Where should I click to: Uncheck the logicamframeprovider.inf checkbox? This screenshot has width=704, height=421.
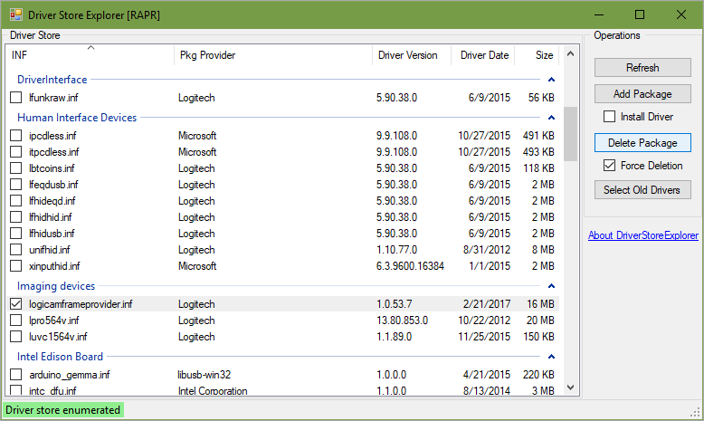coord(16,304)
